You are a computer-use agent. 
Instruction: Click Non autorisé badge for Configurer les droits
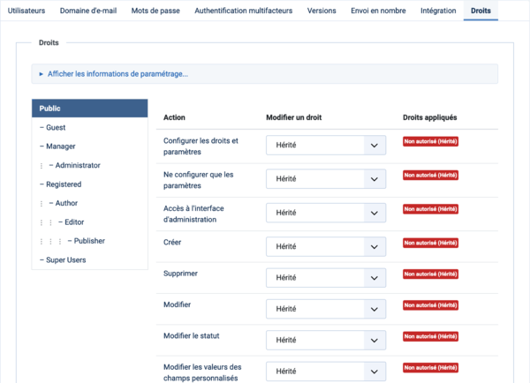(430, 141)
